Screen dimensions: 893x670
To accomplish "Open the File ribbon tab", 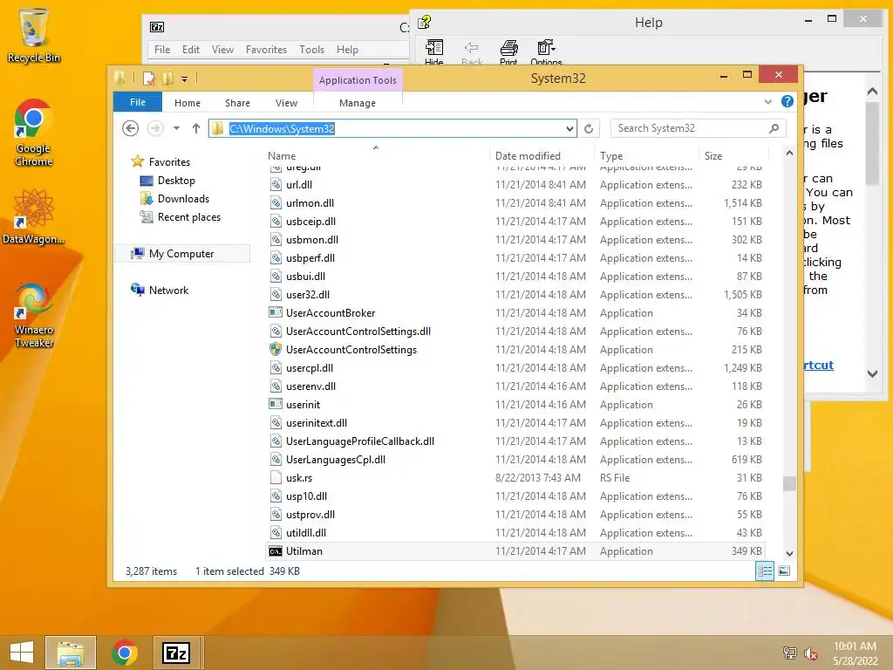I will click(x=138, y=102).
